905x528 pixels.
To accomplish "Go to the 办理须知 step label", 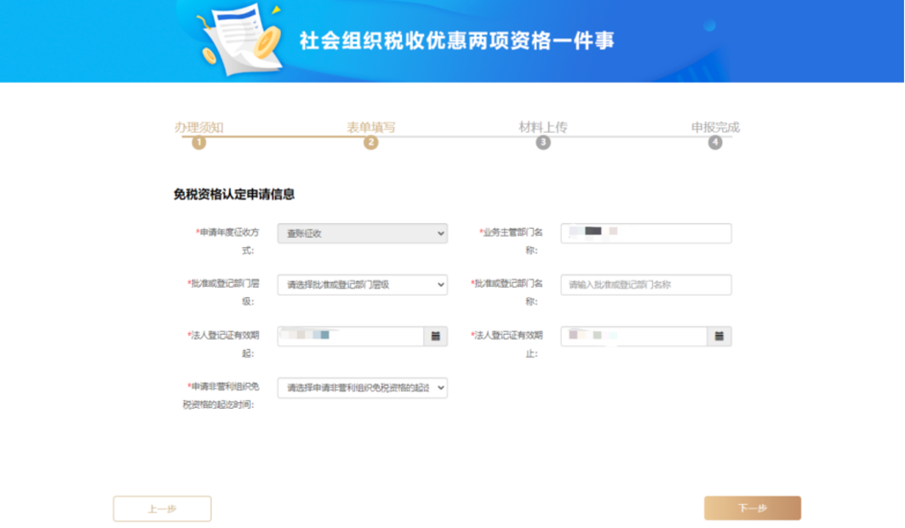I will click(199, 128).
